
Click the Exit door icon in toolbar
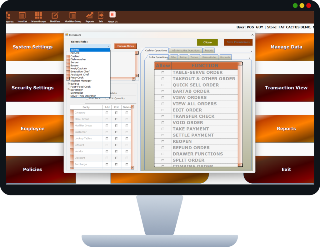tap(101, 16)
